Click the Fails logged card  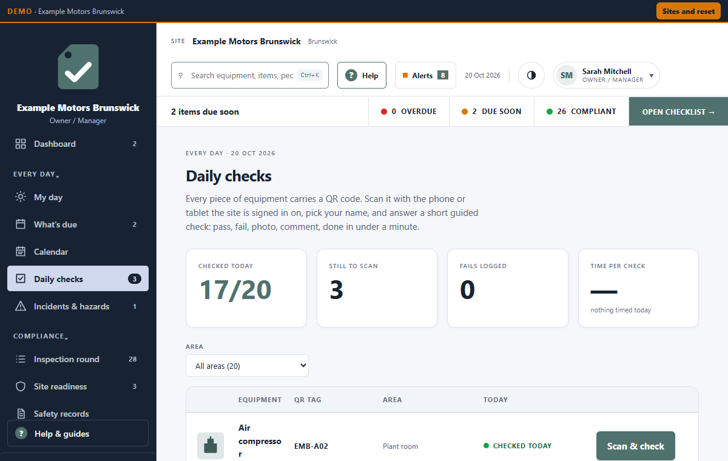point(508,288)
